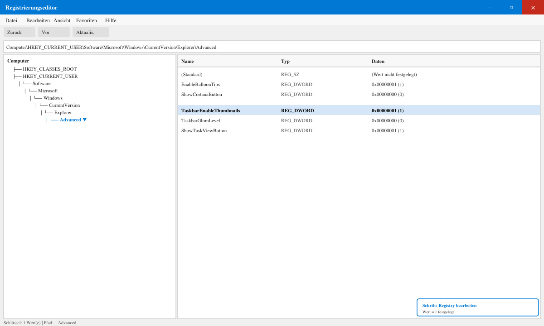Screen dimensions: 544x326
Task: Click REG_DWORD type of TaskbarEnableThumbnails
Action: (297, 110)
